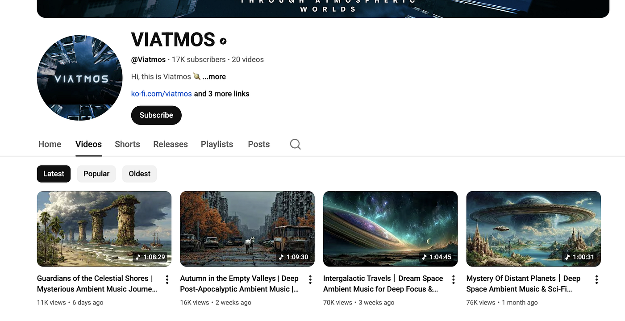625x321 pixels.
Task: Click the channel search magnifier icon
Action: pyautogui.click(x=295, y=144)
